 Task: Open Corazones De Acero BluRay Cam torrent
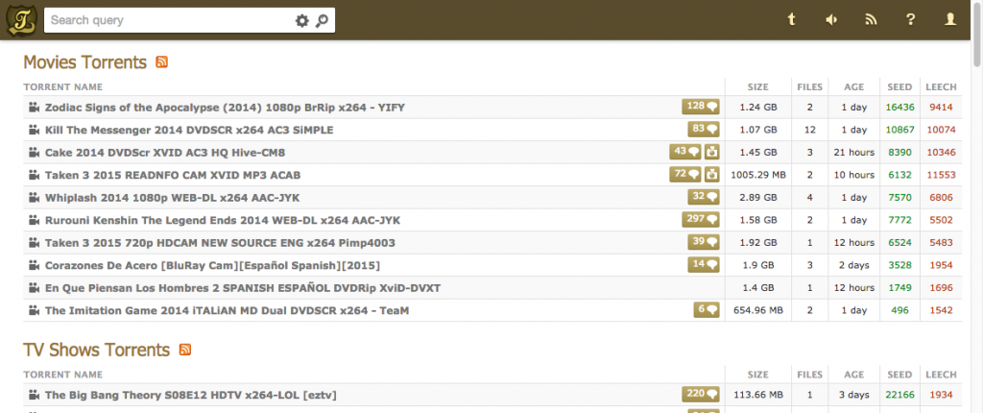pyautogui.click(x=212, y=265)
